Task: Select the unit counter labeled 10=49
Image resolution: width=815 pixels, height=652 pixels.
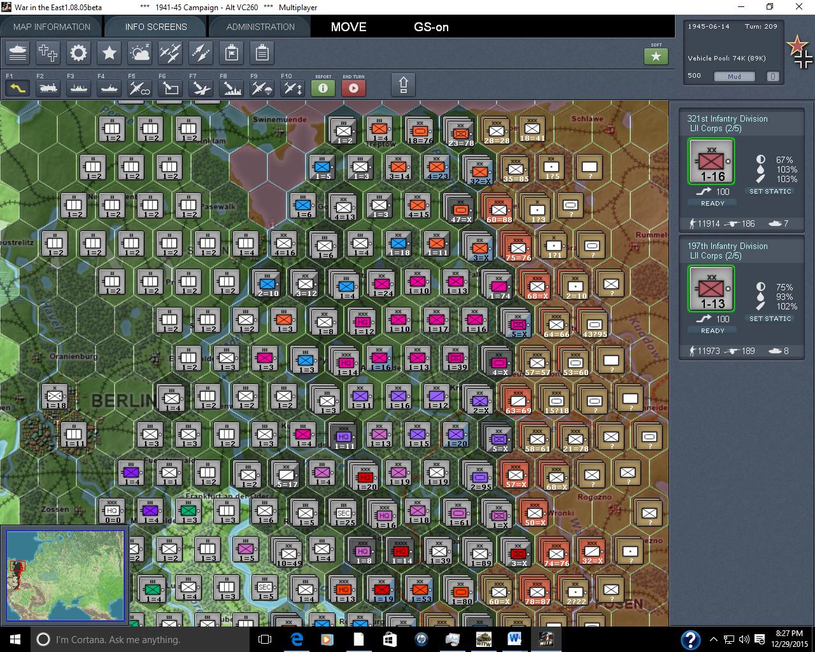Action: 288,553
